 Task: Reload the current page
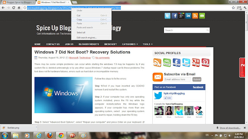(x=14, y=8)
